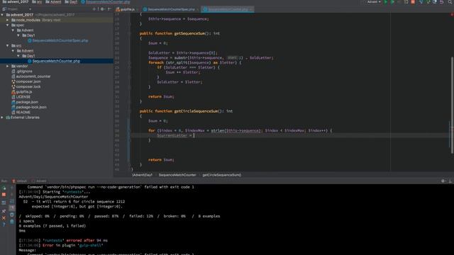Collapse the src folder

[x=8, y=45]
